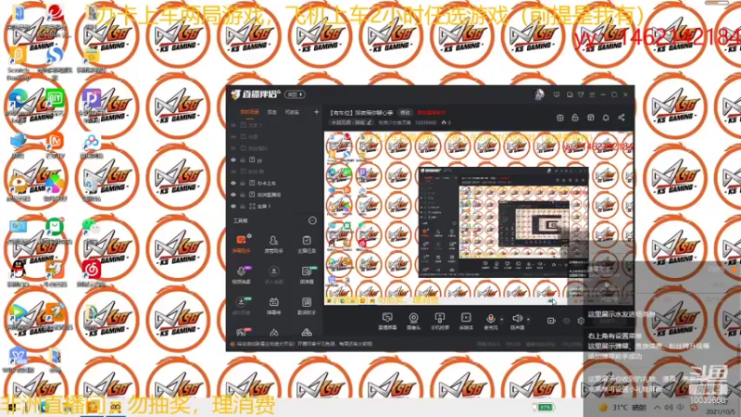Toggle the lock on the 办卡上车 layer
Screen dimensions: 741x417
243,183
